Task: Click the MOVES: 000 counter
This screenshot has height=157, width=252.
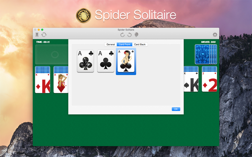Action: pyautogui.click(x=208, y=42)
